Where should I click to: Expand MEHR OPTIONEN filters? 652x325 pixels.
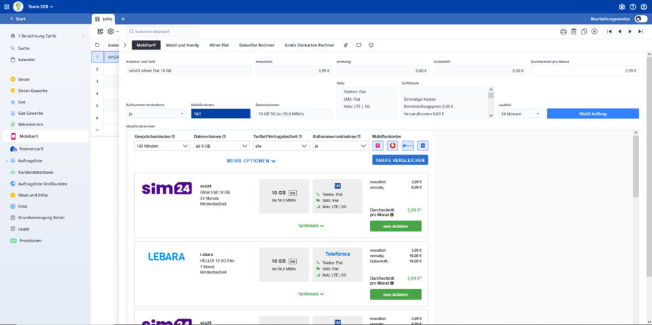click(251, 161)
